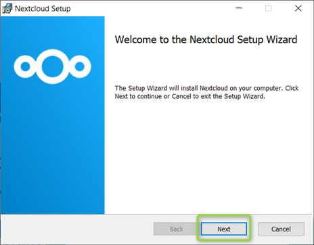This screenshot has width=314, height=245.
Task: Click Next to continue the setup
Action: click(x=224, y=229)
